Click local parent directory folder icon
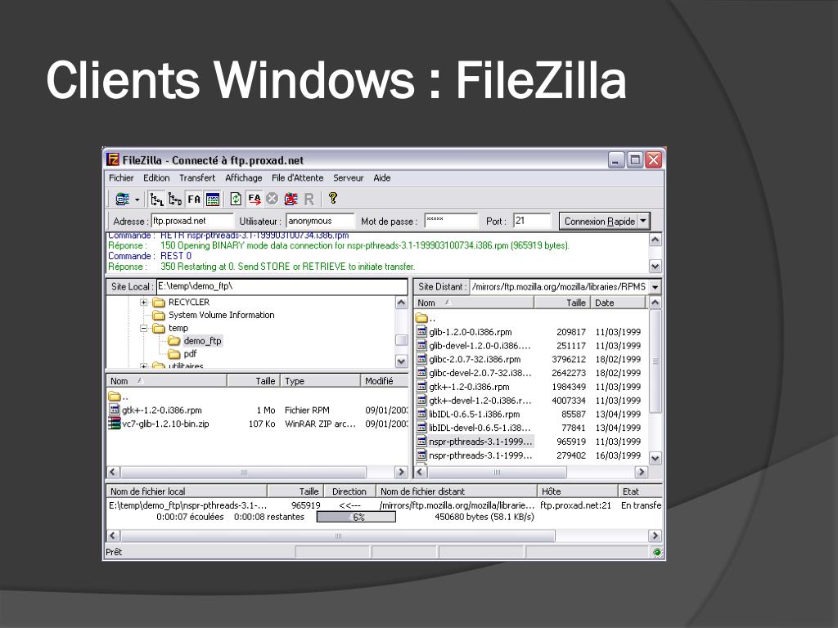Image resolution: width=838 pixels, height=628 pixels. click(x=115, y=397)
